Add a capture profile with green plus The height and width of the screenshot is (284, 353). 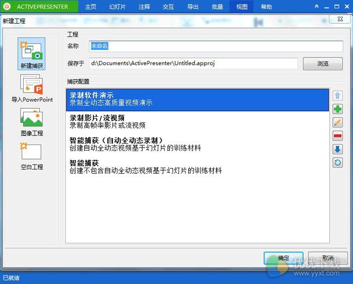337,109
